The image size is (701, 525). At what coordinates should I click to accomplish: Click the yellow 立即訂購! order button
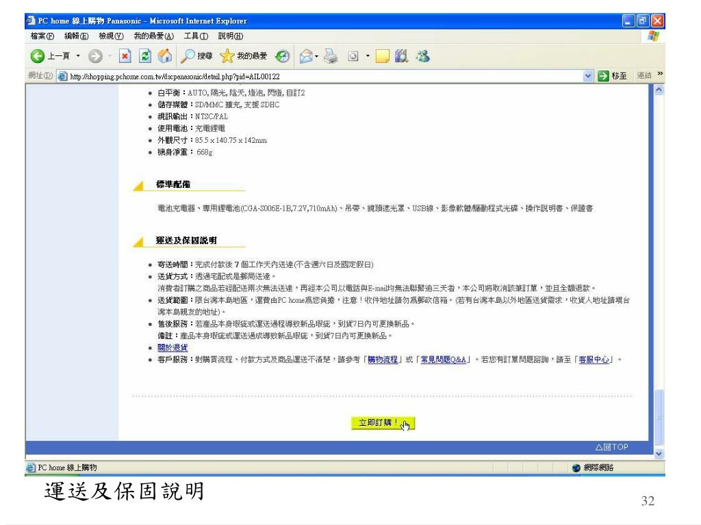click(x=383, y=422)
